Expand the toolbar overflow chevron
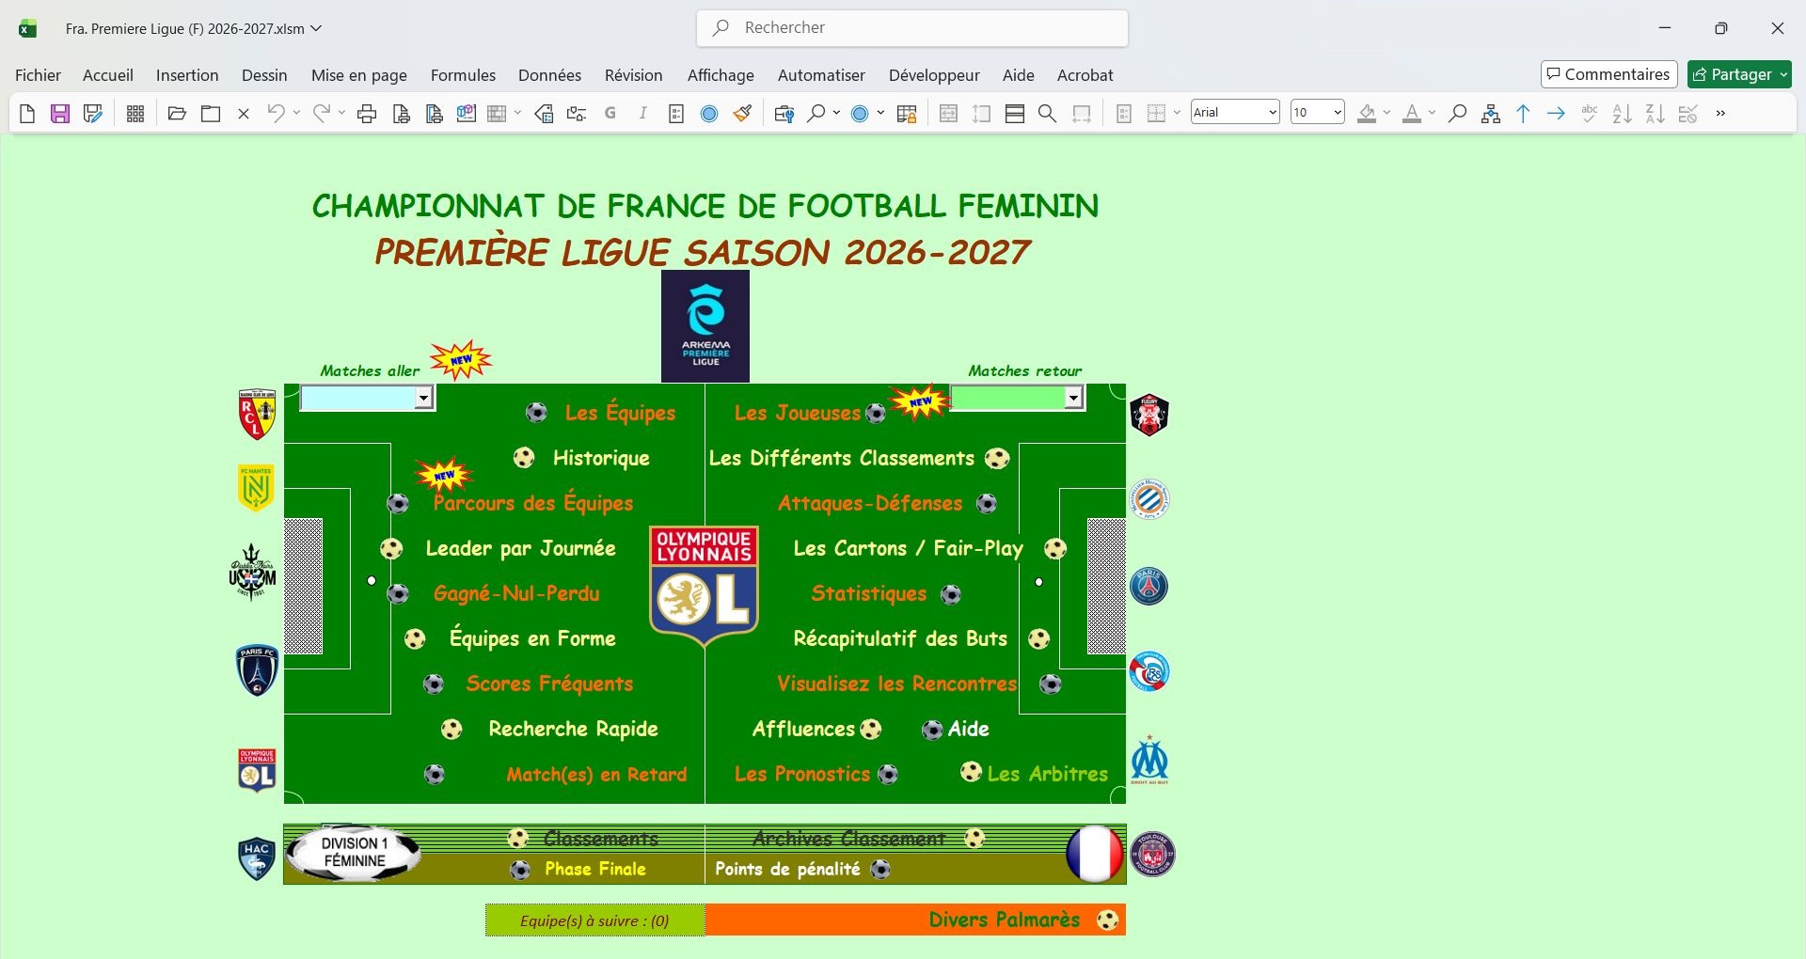The height and width of the screenshot is (959, 1806). 1721,114
